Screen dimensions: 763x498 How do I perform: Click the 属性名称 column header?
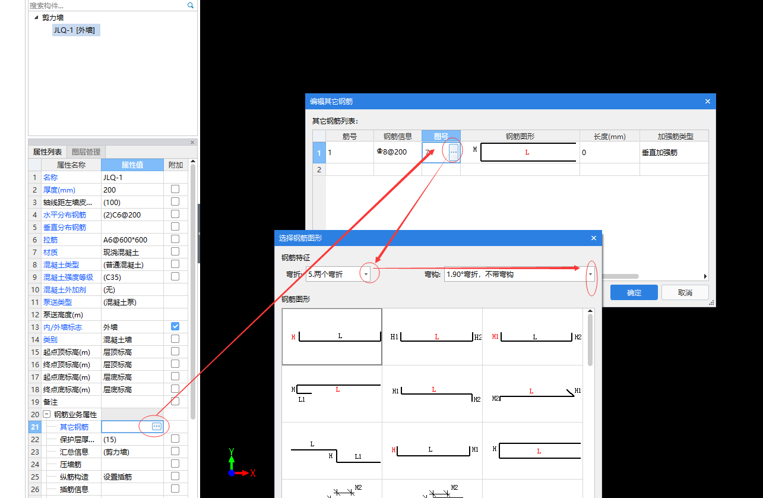point(71,165)
